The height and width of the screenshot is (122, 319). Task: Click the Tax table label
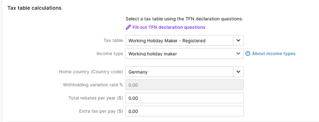[113, 40]
